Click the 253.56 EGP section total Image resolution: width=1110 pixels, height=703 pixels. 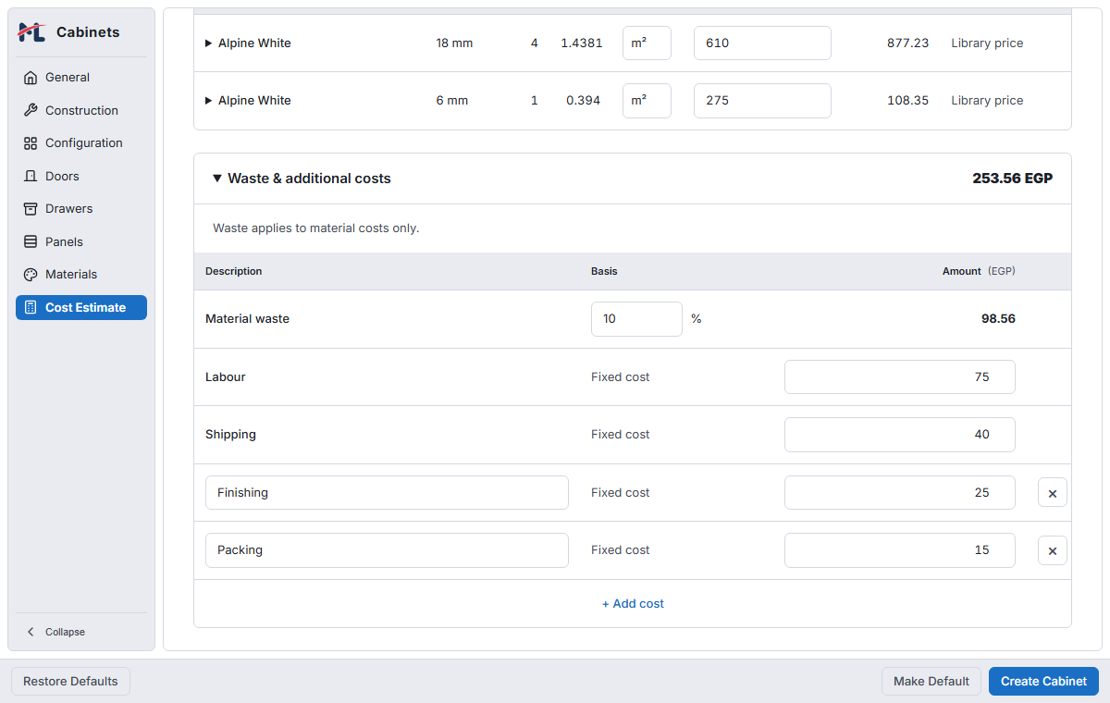[1012, 179]
